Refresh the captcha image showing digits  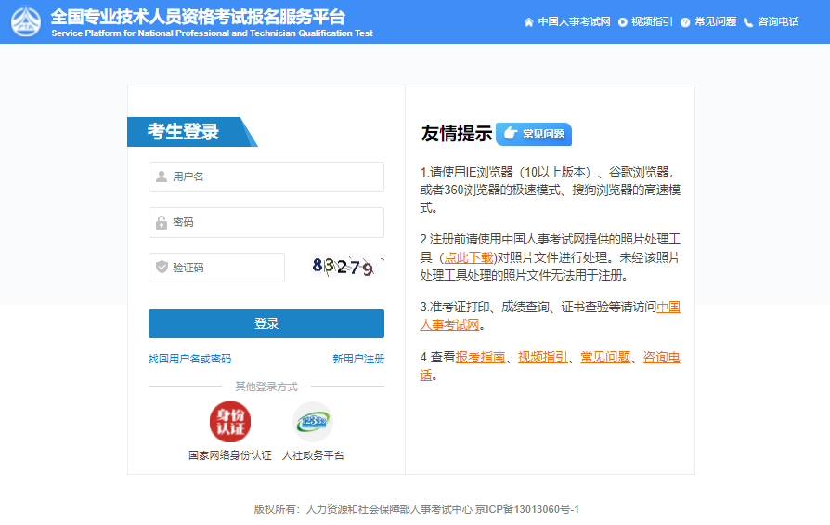[x=347, y=268]
